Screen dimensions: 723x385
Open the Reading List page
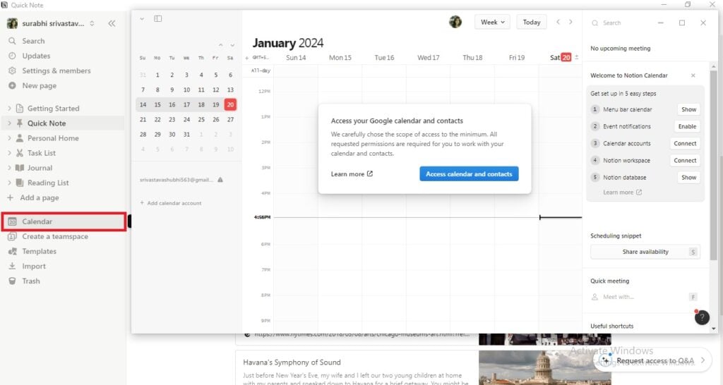(48, 183)
